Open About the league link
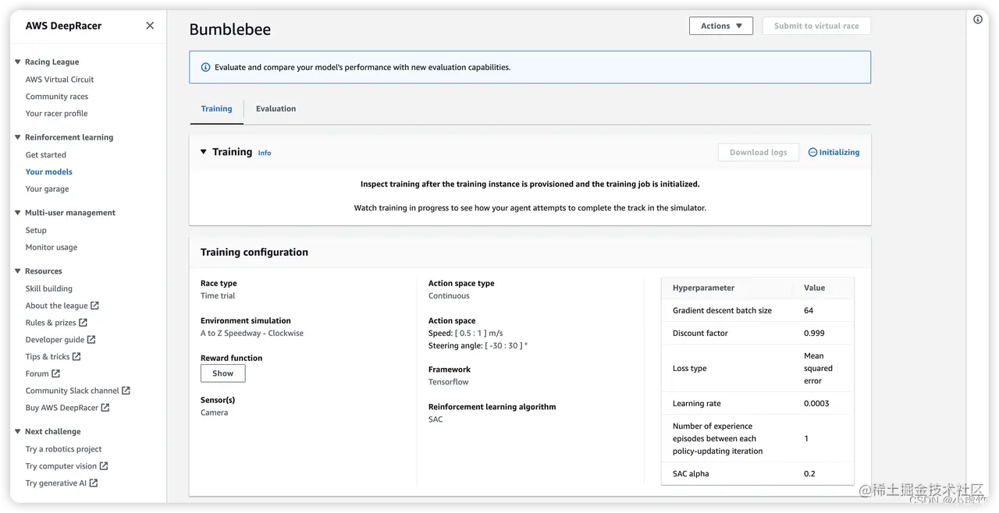The image size is (999, 513). click(x=57, y=306)
